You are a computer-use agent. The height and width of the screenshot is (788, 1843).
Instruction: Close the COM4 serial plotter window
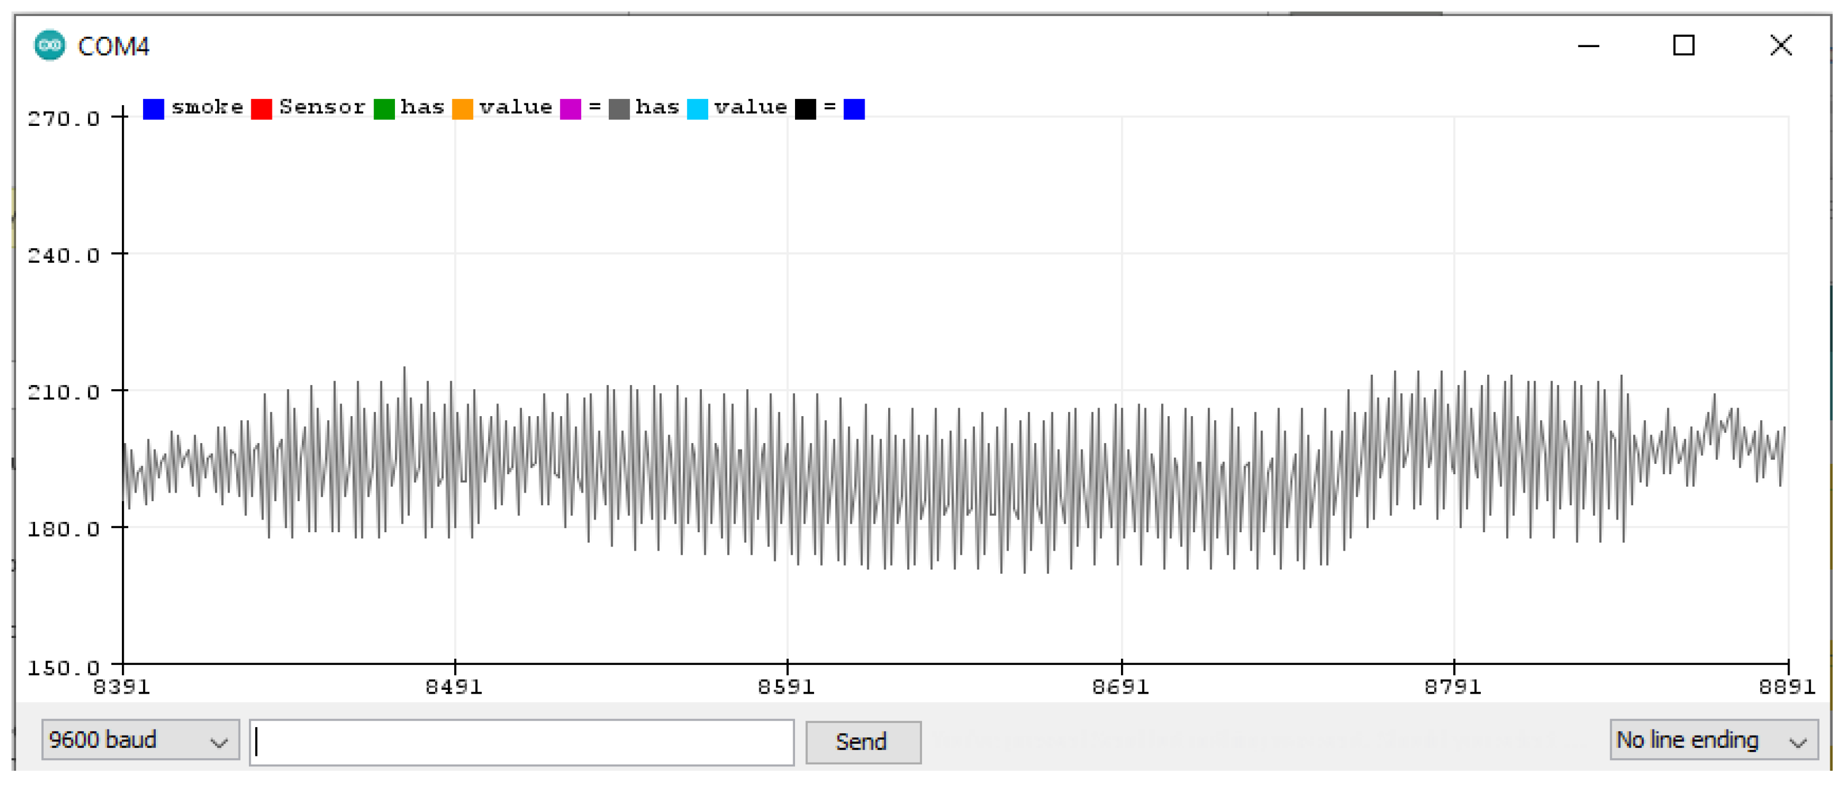tap(1781, 46)
